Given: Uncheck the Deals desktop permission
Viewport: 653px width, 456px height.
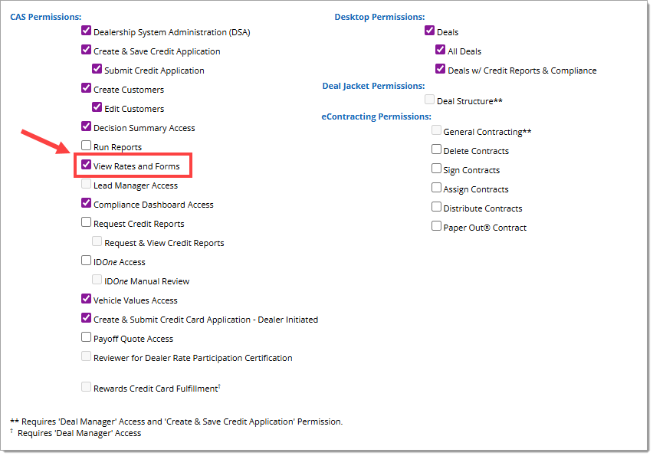Looking at the screenshot, I should pos(430,32).
